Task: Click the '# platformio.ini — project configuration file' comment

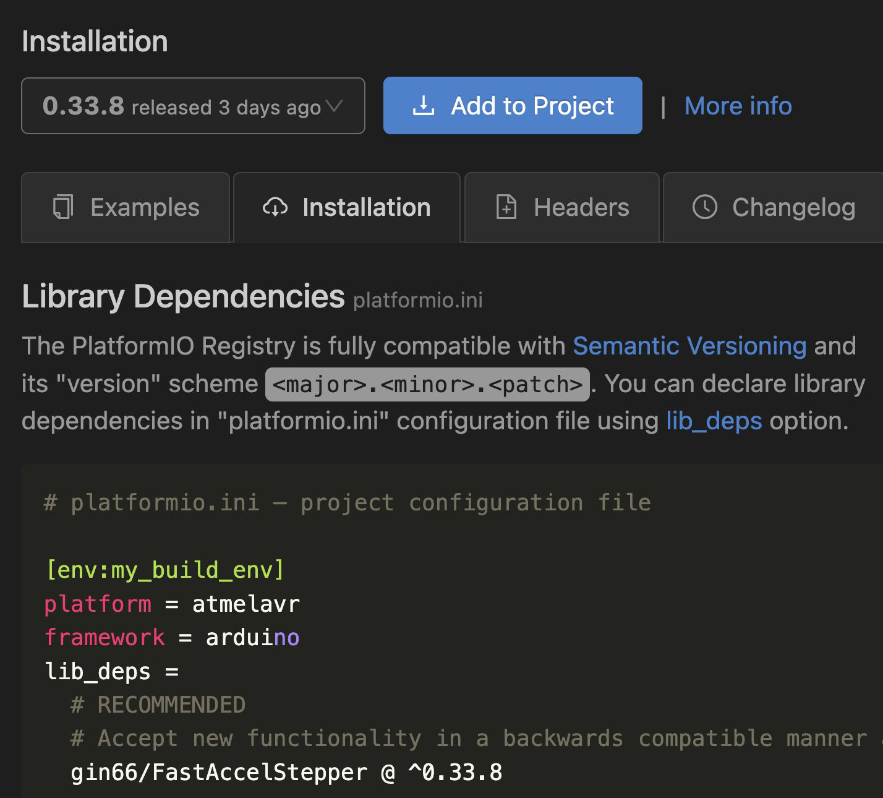Action: coord(348,503)
